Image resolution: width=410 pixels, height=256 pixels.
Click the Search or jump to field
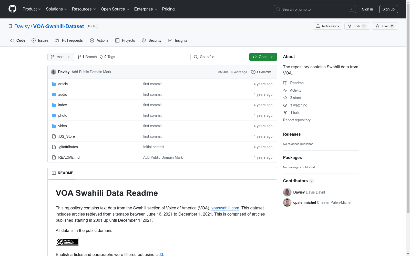315,9
